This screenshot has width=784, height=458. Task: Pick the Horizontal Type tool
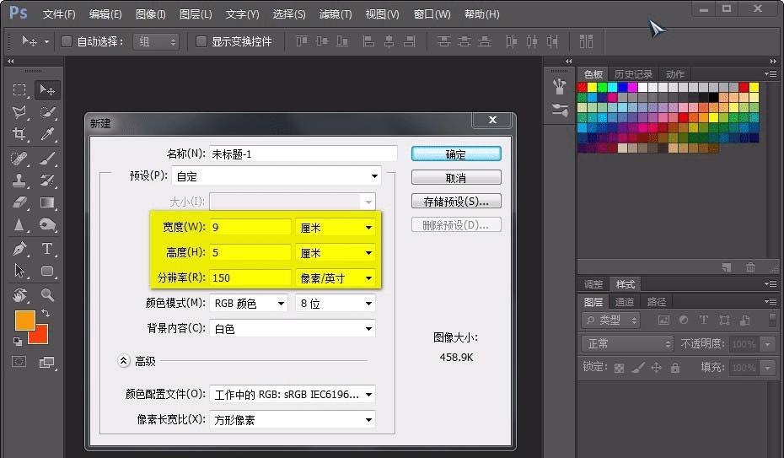pyautogui.click(x=48, y=249)
